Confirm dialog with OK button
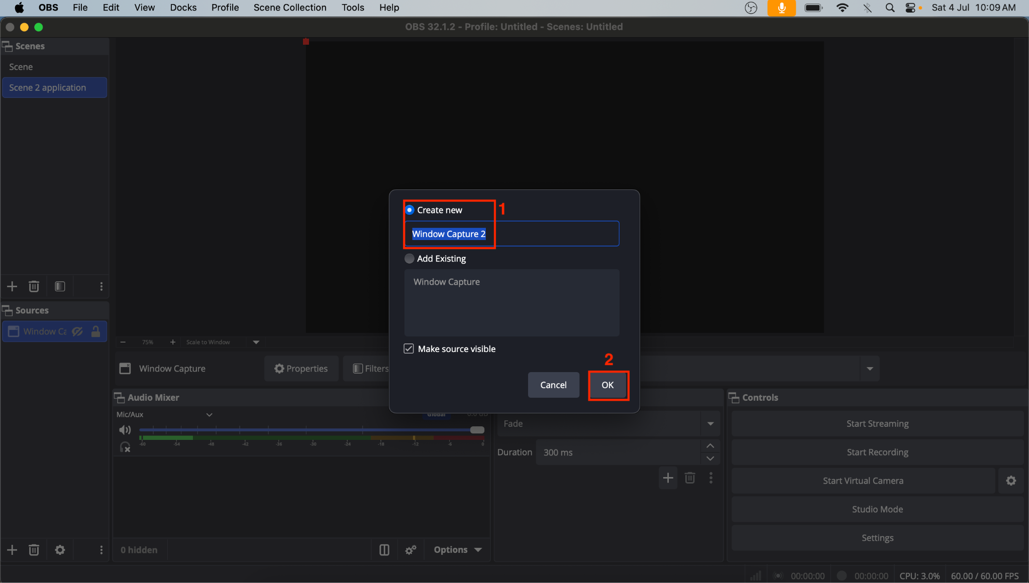This screenshot has width=1029, height=583. point(607,385)
